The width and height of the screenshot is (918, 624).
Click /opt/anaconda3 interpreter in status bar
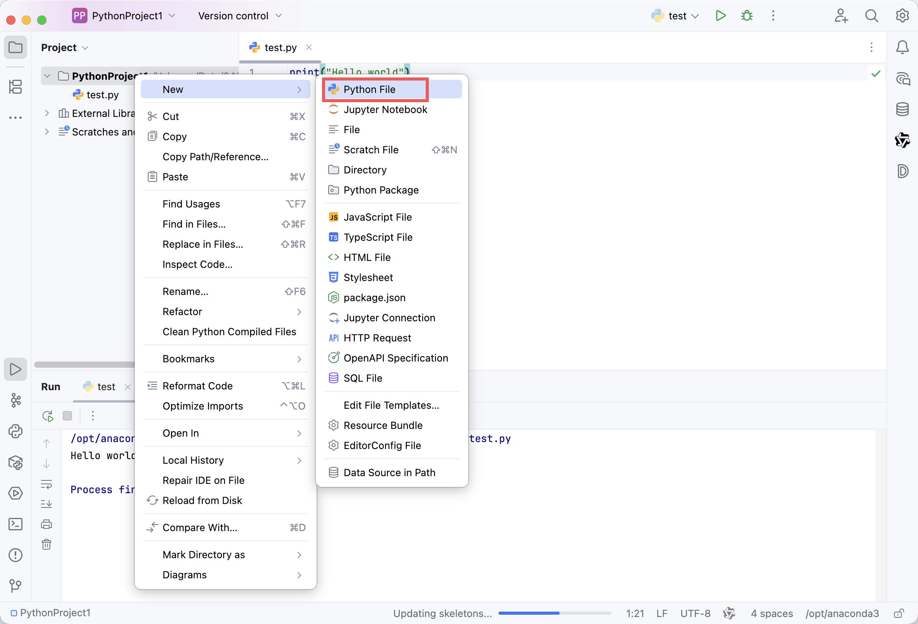pos(842,613)
